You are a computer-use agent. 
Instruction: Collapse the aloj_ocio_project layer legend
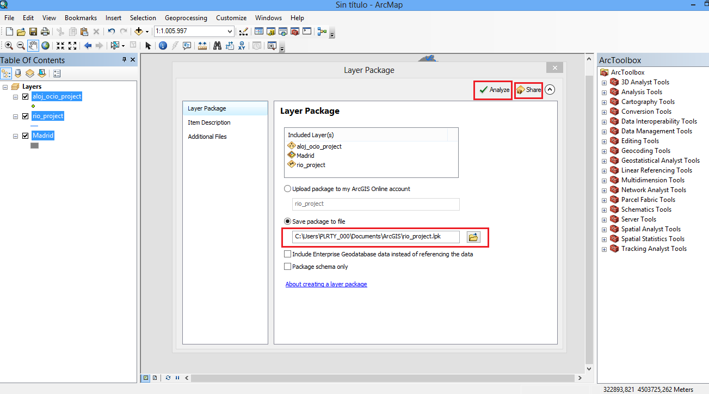tap(16, 97)
